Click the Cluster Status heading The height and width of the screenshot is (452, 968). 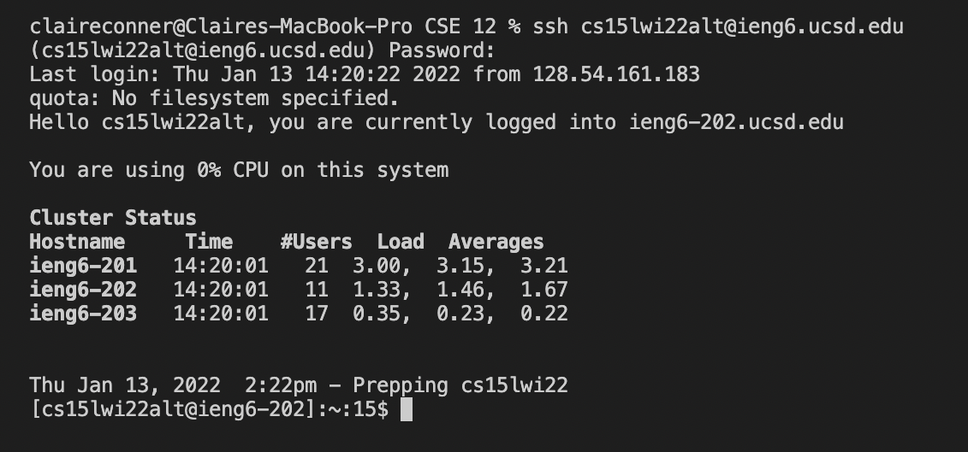[x=113, y=218]
